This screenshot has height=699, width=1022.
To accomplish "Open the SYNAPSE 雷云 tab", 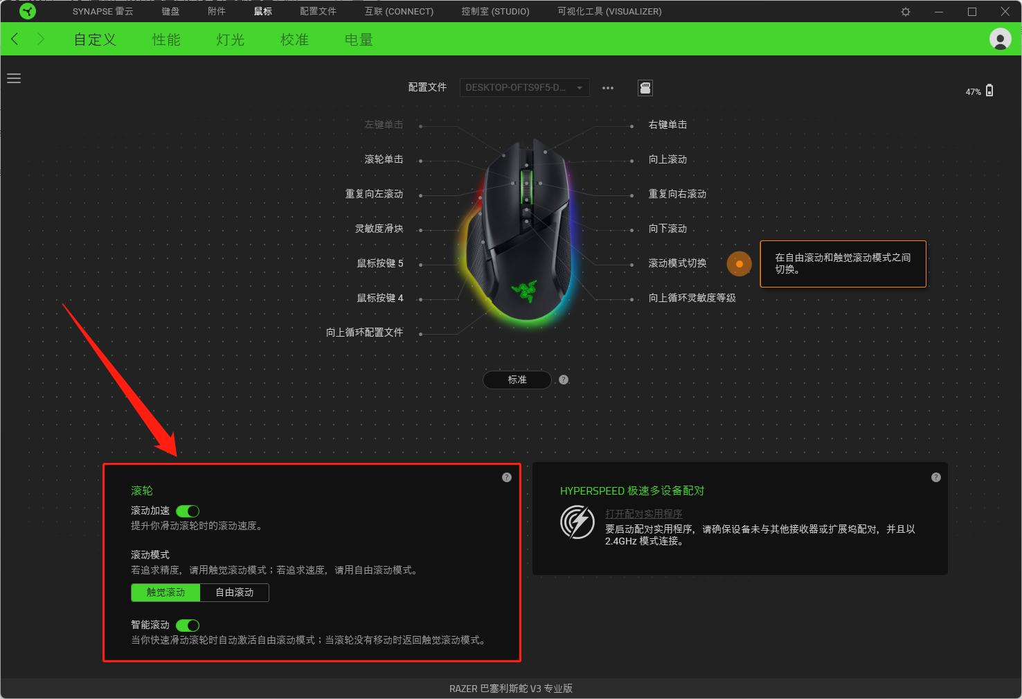I will [x=102, y=12].
